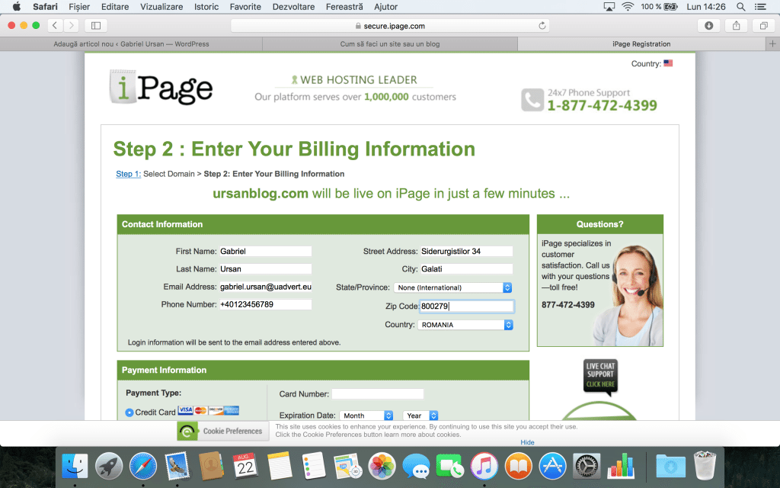Open Spotlight search in menu bar
Screen dimensions: 780x488
(740, 6)
